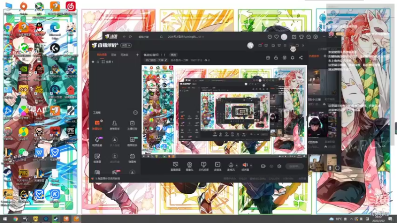Switch to the third scene tab
This screenshot has height=223, width=397.
pyautogui.click(x=125, y=55)
